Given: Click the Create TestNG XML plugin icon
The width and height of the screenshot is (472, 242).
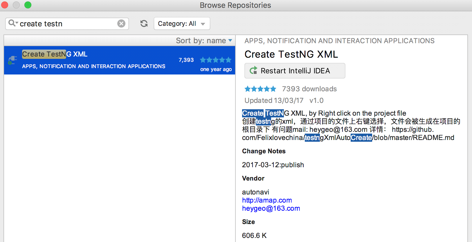Looking at the screenshot, I should tap(12, 60).
